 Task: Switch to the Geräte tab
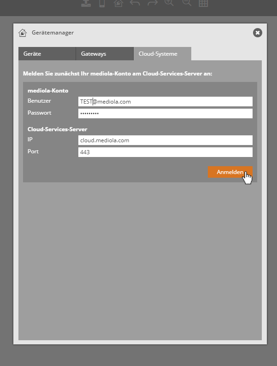coord(47,54)
